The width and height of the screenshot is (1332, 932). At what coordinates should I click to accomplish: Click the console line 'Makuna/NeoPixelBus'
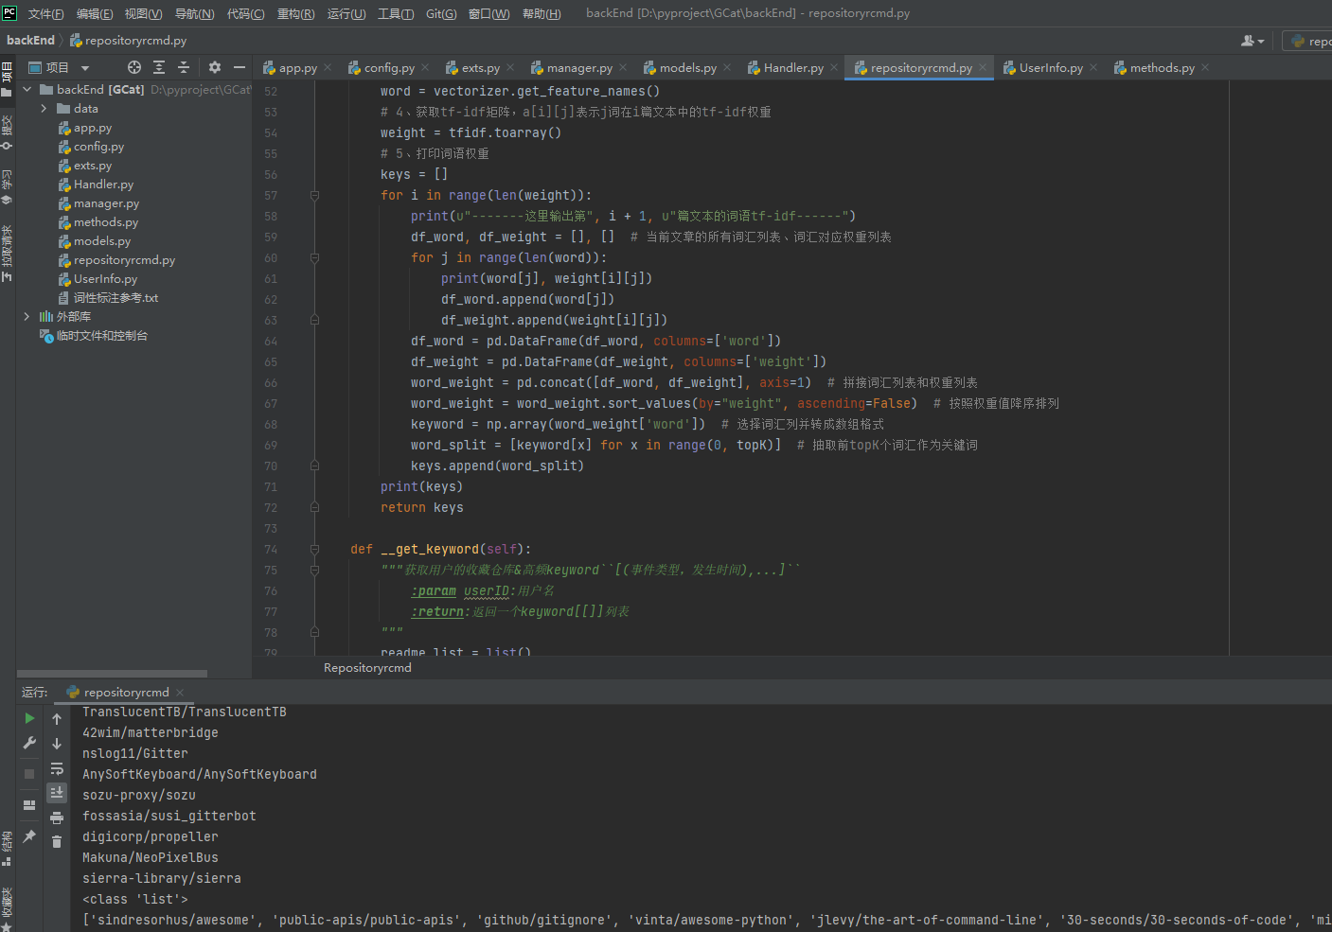[x=151, y=857]
